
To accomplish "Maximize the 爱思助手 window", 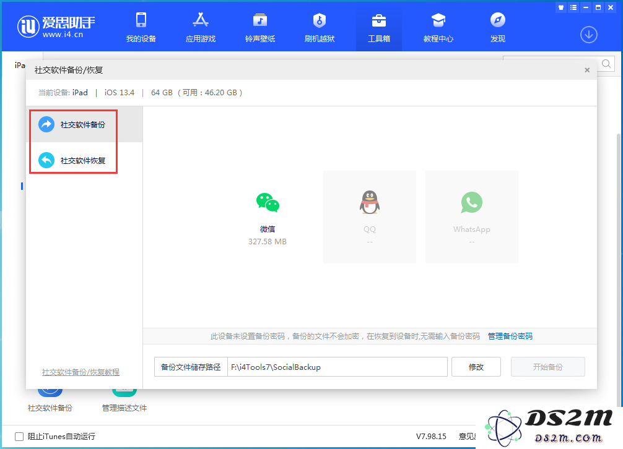I will click(x=598, y=7).
